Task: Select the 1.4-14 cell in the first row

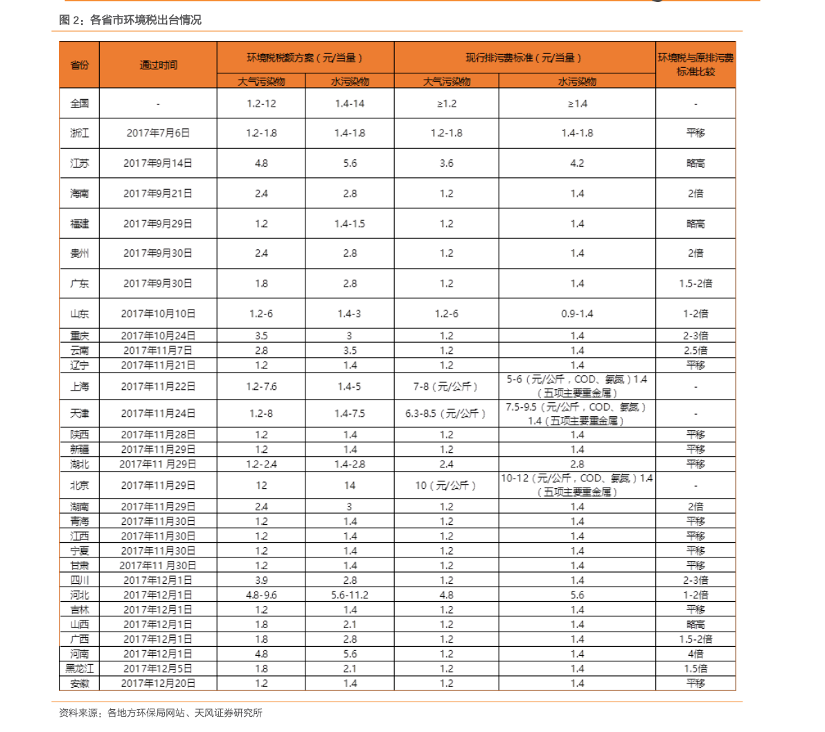Action: [x=350, y=104]
